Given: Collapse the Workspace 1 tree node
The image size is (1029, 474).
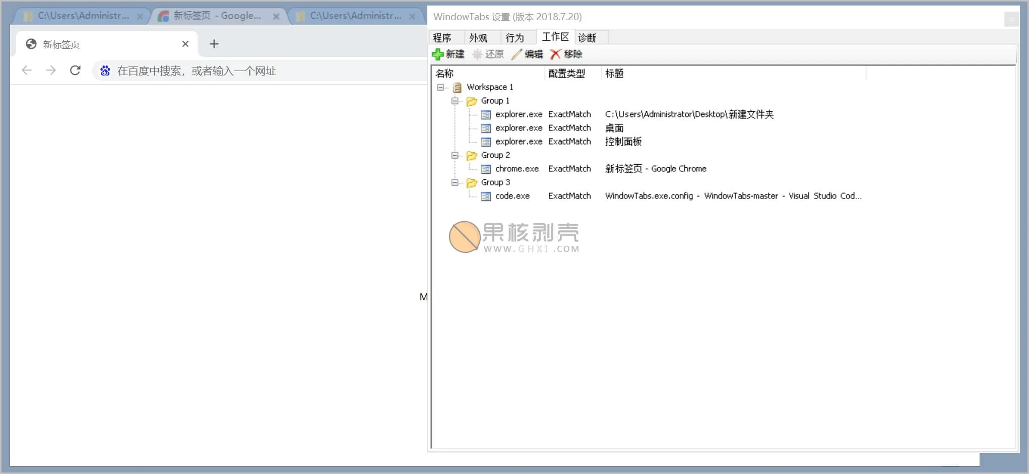Looking at the screenshot, I should 441,87.
